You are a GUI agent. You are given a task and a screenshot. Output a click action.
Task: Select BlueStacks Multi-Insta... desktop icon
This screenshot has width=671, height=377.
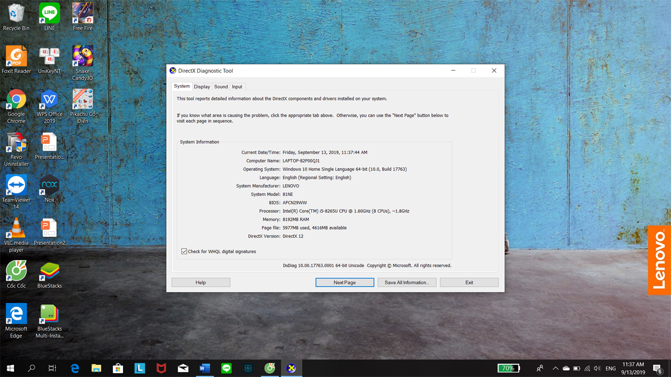50,321
